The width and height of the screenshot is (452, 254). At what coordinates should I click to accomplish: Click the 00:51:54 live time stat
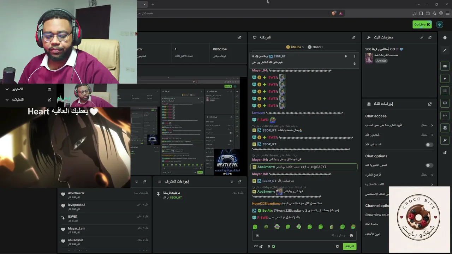[220, 49]
